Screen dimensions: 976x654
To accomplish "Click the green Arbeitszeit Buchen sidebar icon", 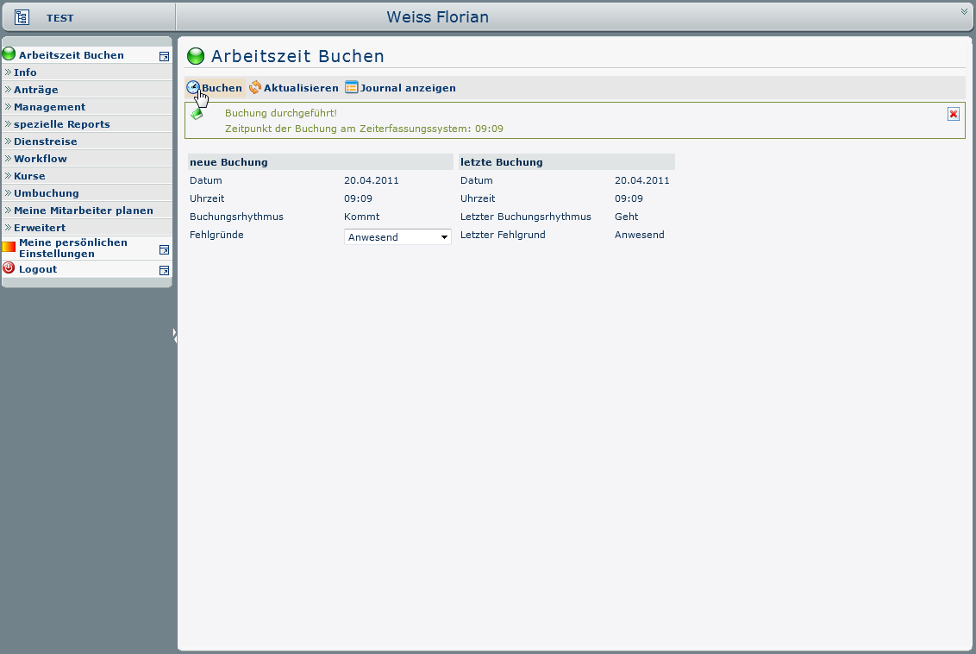I will click(x=9, y=54).
